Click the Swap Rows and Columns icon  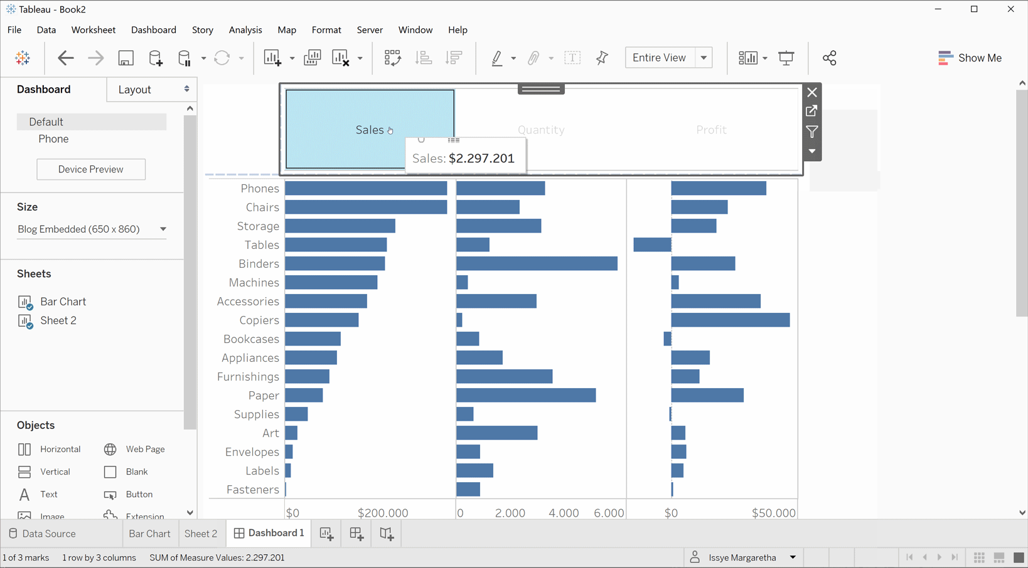click(392, 58)
